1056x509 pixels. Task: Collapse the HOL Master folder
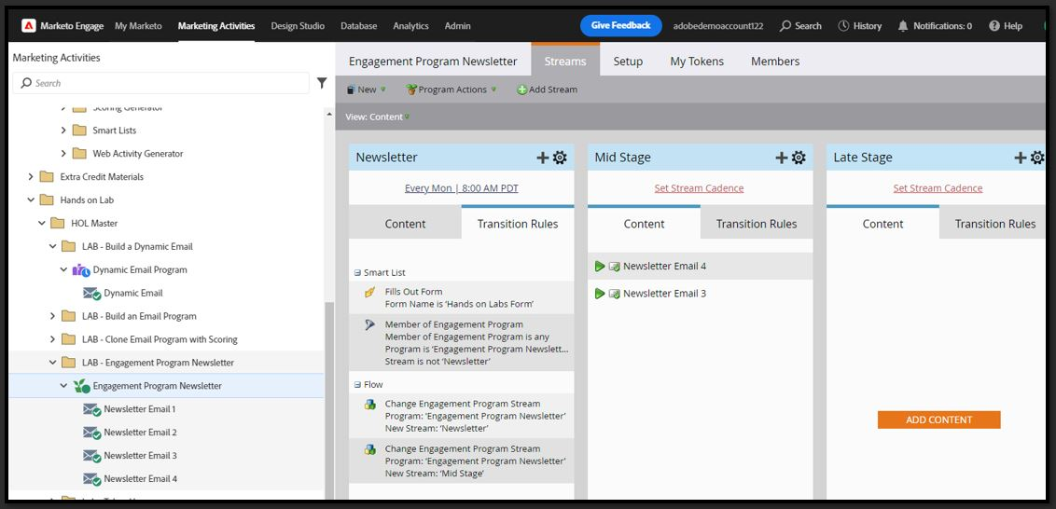click(42, 224)
